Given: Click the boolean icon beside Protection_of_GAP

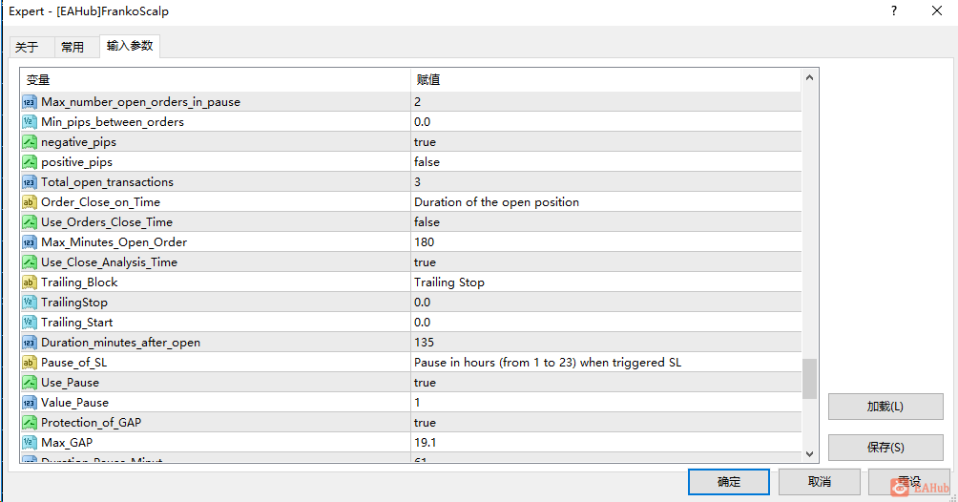Looking at the screenshot, I should click(x=30, y=423).
